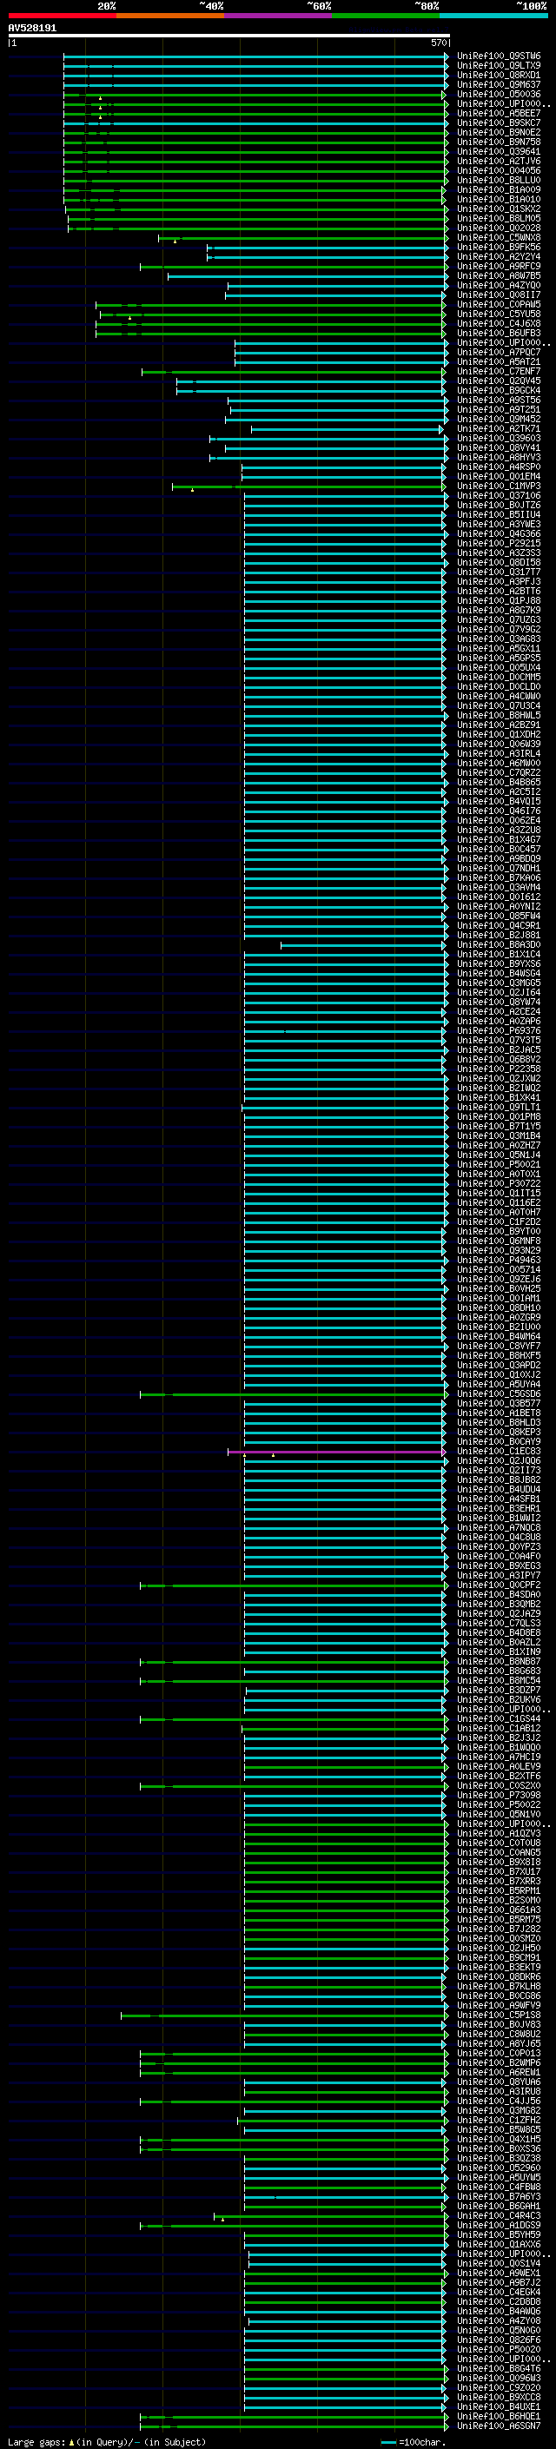This screenshot has width=556, height=2449.
Task: Click the white AV528191 query sequence bar
Action: [229, 36]
